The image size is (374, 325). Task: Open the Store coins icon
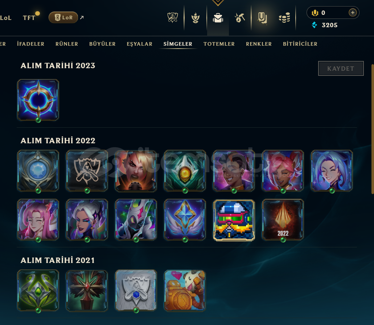click(x=284, y=18)
